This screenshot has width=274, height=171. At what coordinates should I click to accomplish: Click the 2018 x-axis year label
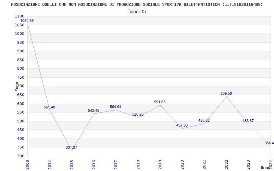click(x=138, y=165)
